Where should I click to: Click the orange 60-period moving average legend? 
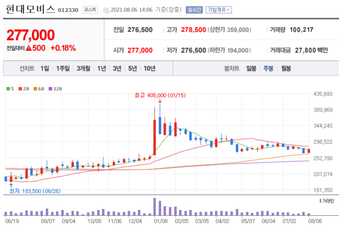pos(39,89)
